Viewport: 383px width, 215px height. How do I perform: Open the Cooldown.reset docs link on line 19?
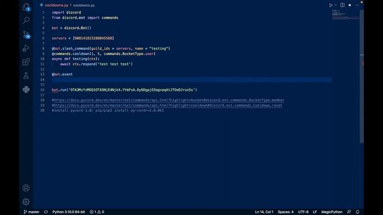[168, 106]
